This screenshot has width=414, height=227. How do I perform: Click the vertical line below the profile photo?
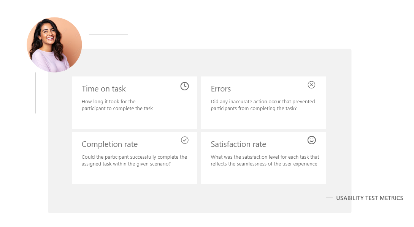[x=35, y=93]
